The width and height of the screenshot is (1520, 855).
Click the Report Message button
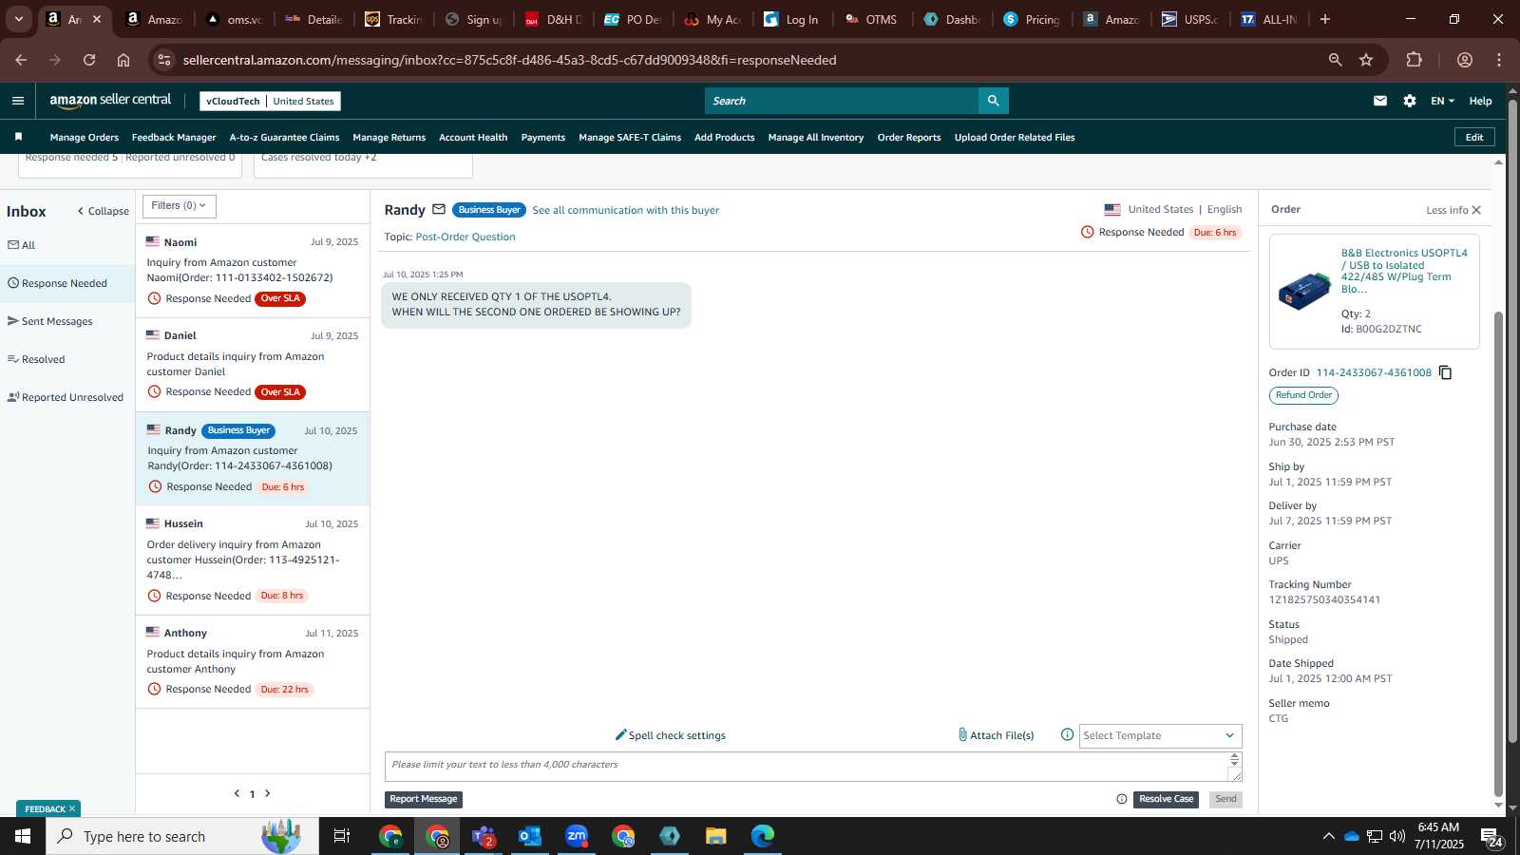pyautogui.click(x=424, y=799)
